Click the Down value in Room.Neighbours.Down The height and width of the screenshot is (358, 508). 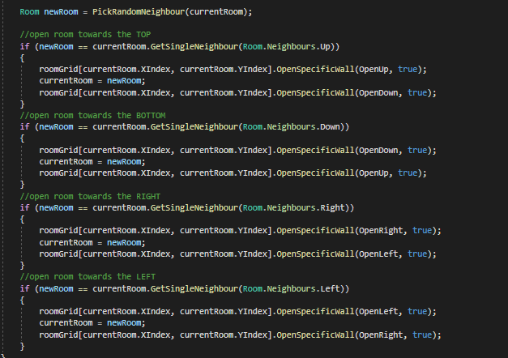[x=331, y=127]
